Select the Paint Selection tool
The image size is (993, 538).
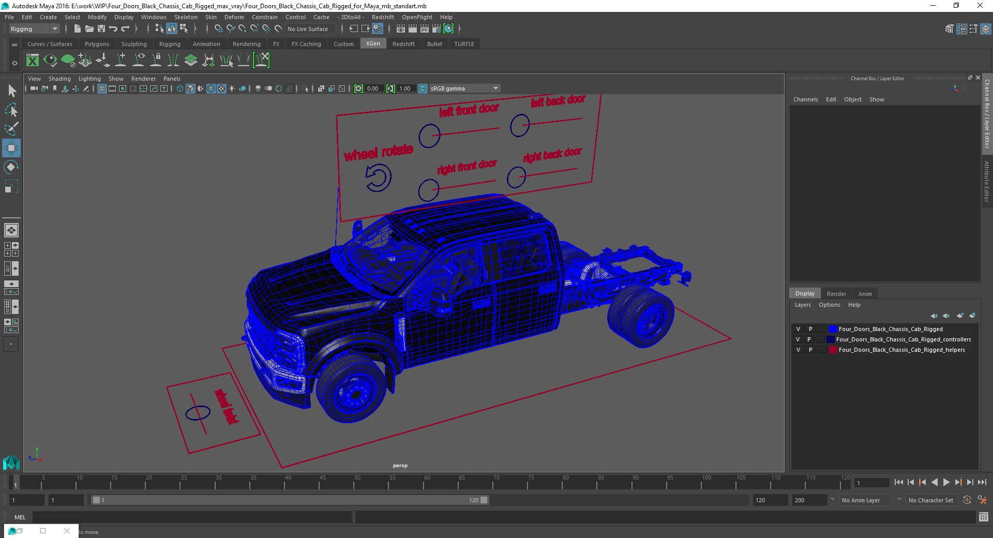pyautogui.click(x=11, y=129)
